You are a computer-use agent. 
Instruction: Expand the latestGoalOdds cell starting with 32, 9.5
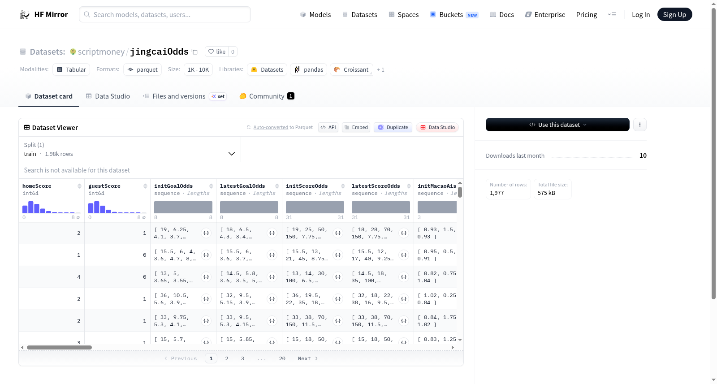pos(272,299)
